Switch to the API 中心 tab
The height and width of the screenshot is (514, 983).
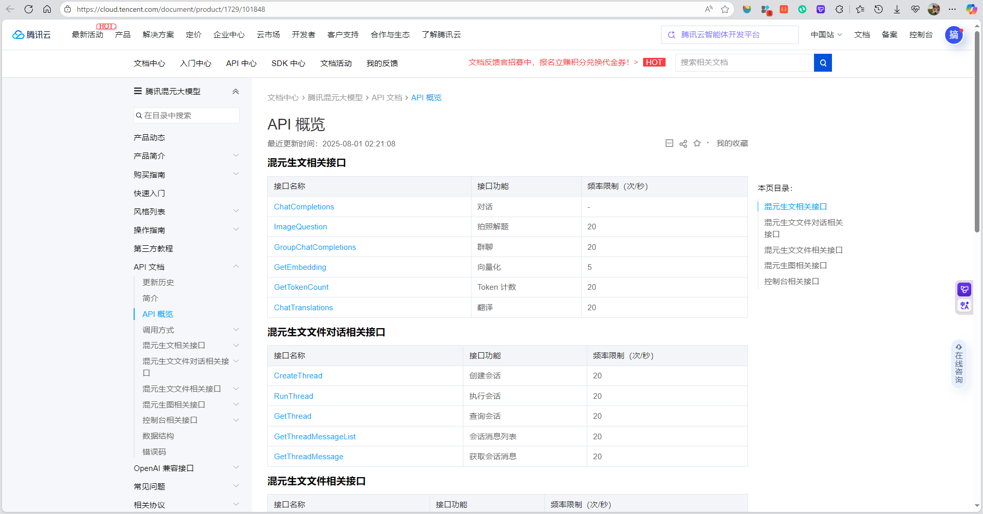coord(241,63)
